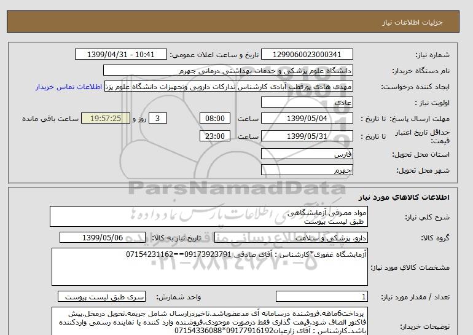Select the response deadline date 1399/05/04
Viewport: 473px width, 335px height.
point(307,118)
